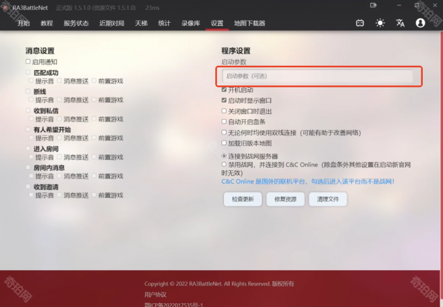Uncheck the 开机启动 checkbox
Viewport: 443px width, 307px height.
pyautogui.click(x=224, y=90)
